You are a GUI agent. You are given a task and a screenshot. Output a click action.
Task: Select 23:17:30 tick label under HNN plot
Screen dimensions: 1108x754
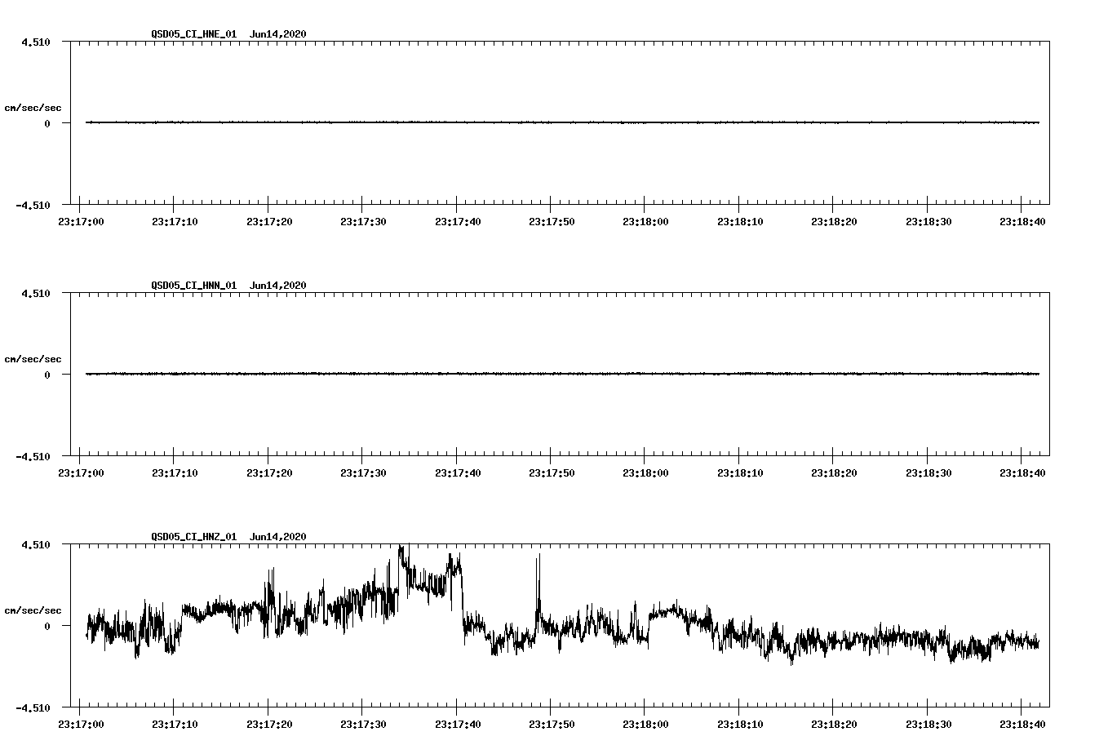click(x=362, y=473)
